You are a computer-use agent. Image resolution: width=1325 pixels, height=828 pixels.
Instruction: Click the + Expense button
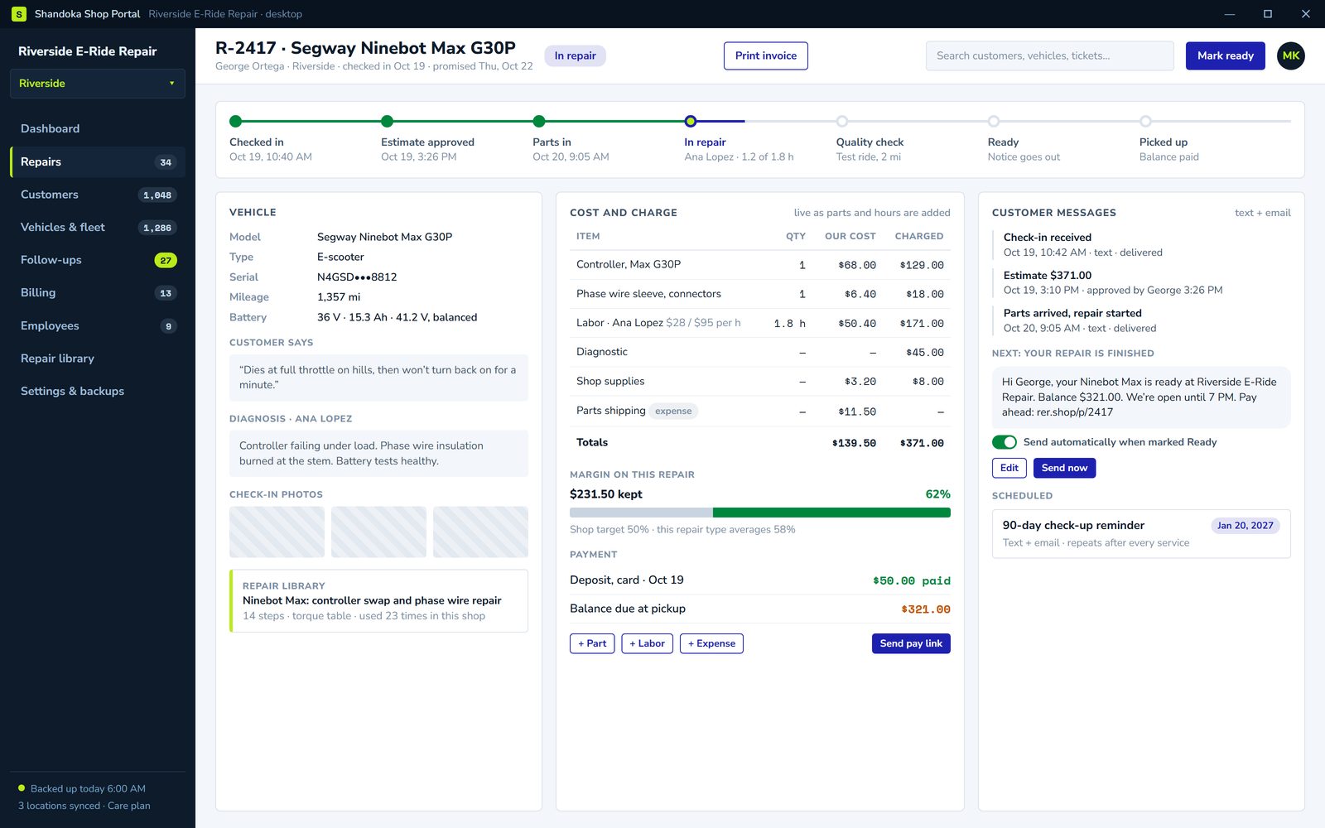[x=711, y=643]
